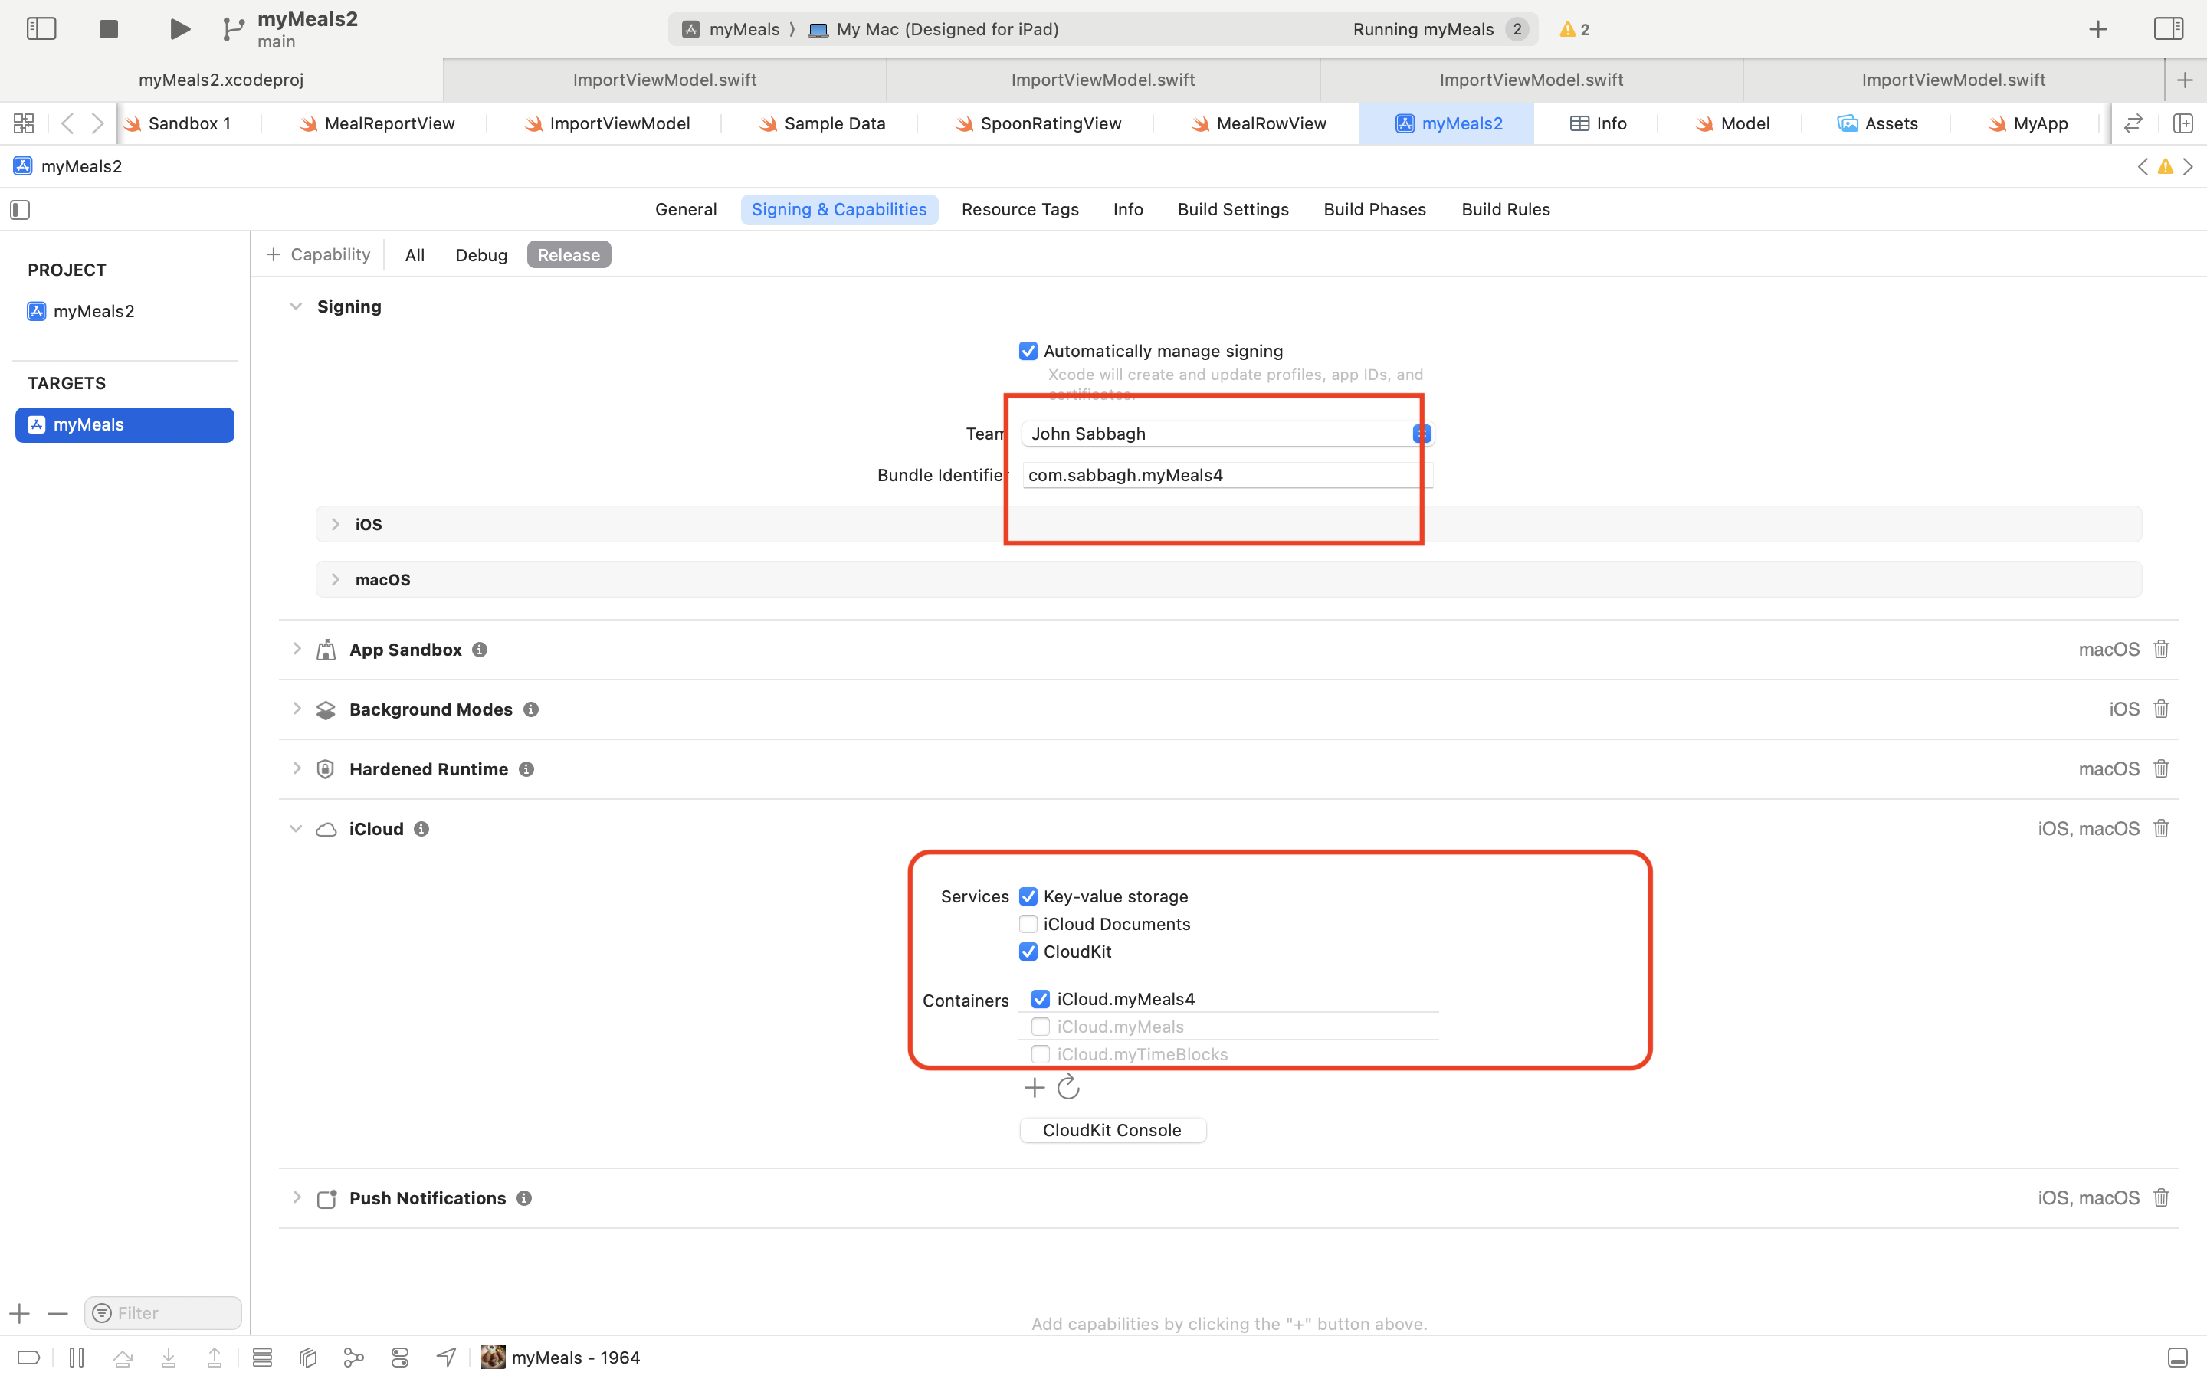Screen dimensions: 2207x1379
Task: Add an editor on the right
Action: pyautogui.click(x=2183, y=123)
